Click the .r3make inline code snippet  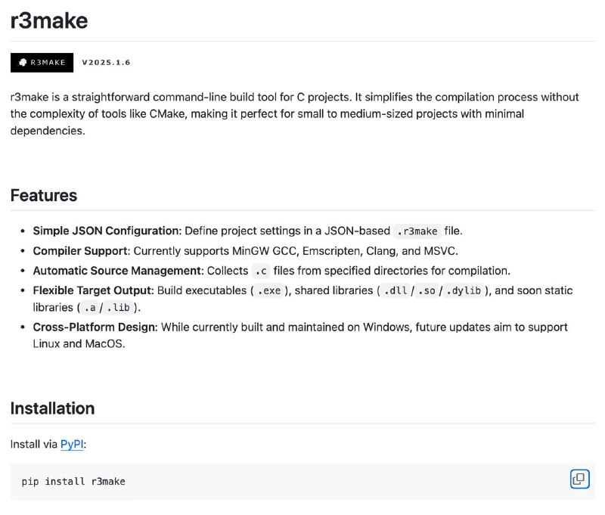click(x=417, y=231)
